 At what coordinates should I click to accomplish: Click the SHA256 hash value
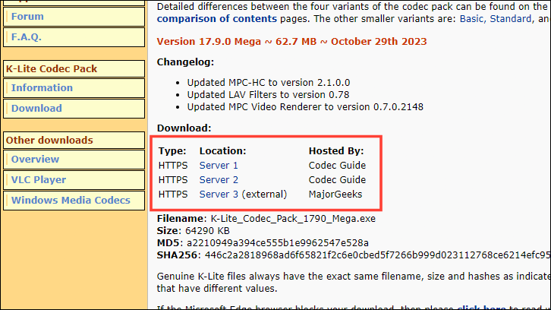tap(378, 255)
